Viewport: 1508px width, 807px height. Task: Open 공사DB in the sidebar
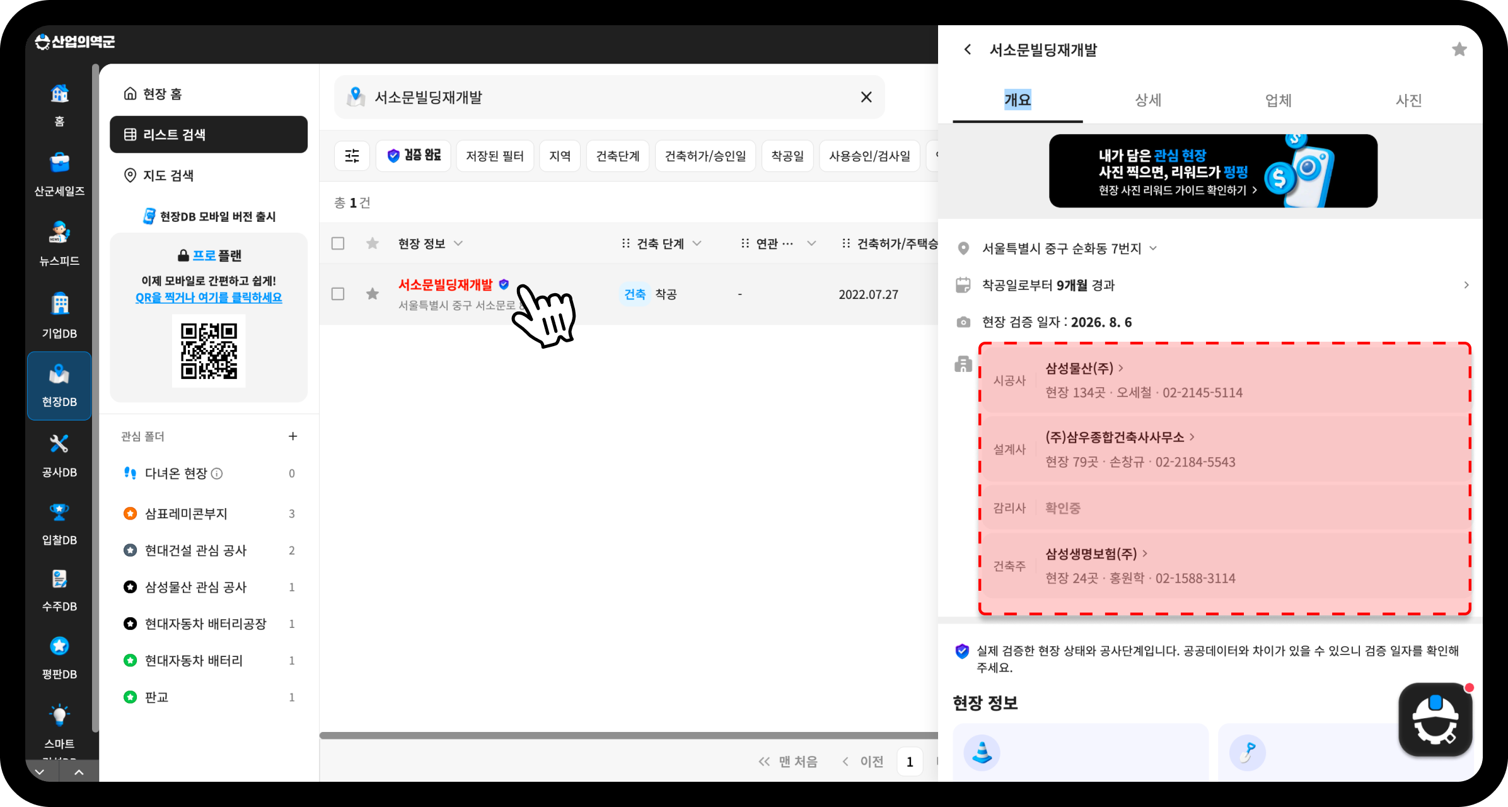pyautogui.click(x=59, y=455)
